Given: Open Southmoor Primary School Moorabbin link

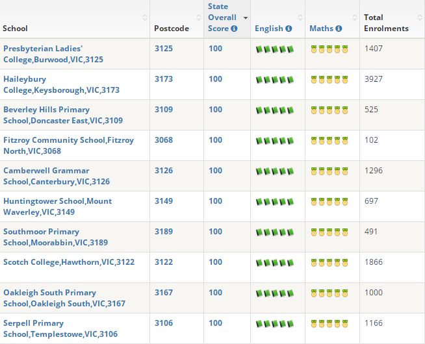Looking at the screenshot, I should (x=56, y=237).
